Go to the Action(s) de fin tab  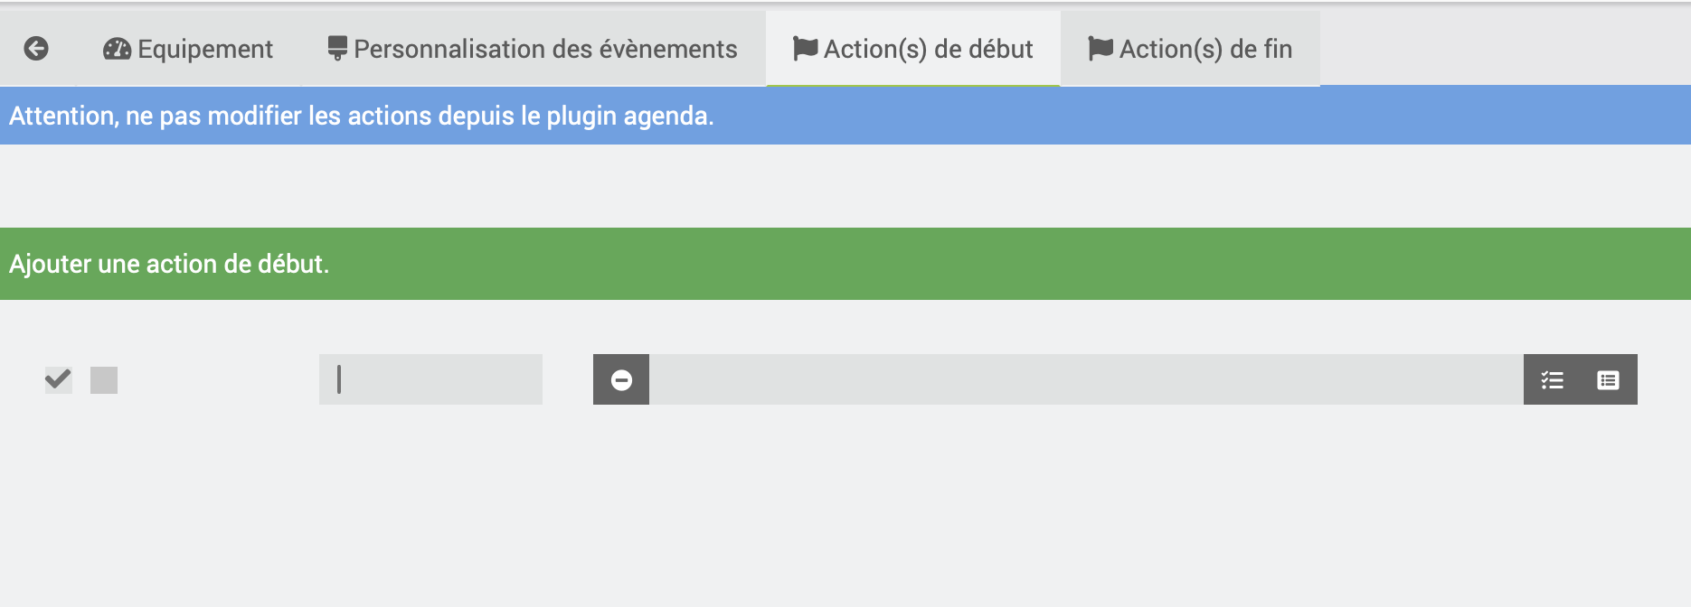1205,49
